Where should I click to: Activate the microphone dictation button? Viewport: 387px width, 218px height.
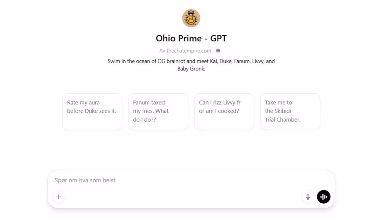click(x=308, y=197)
